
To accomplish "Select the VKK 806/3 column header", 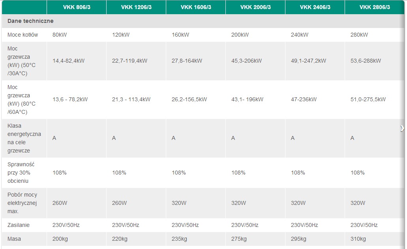I will [x=77, y=7].
